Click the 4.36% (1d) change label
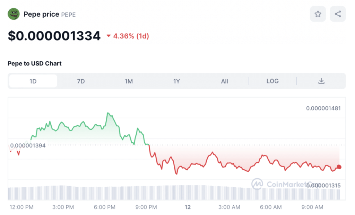This screenshot has width=355, height=215. click(131, 36)
